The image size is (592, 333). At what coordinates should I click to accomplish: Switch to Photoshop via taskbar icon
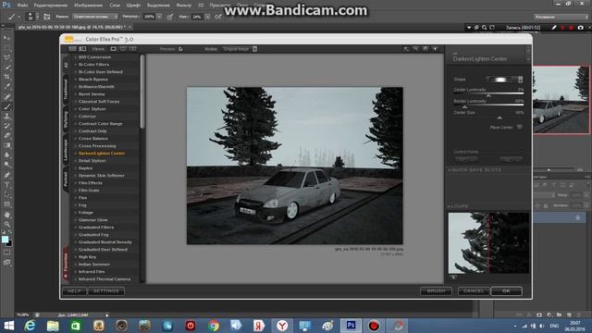click(351, 326)
